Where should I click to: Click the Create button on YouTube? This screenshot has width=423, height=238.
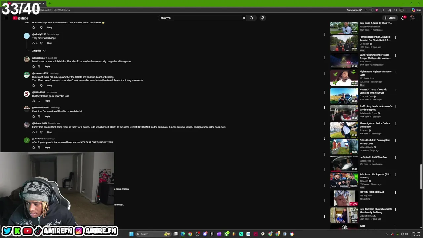[390, 18]
